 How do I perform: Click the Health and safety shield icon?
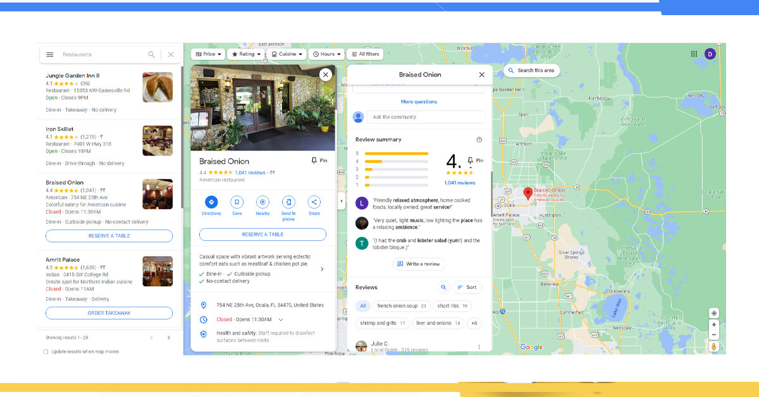(203, 334)
